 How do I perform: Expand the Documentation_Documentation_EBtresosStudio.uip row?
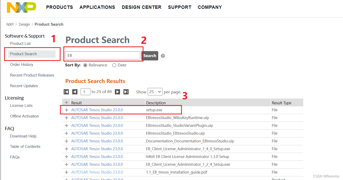pos(67,141)
